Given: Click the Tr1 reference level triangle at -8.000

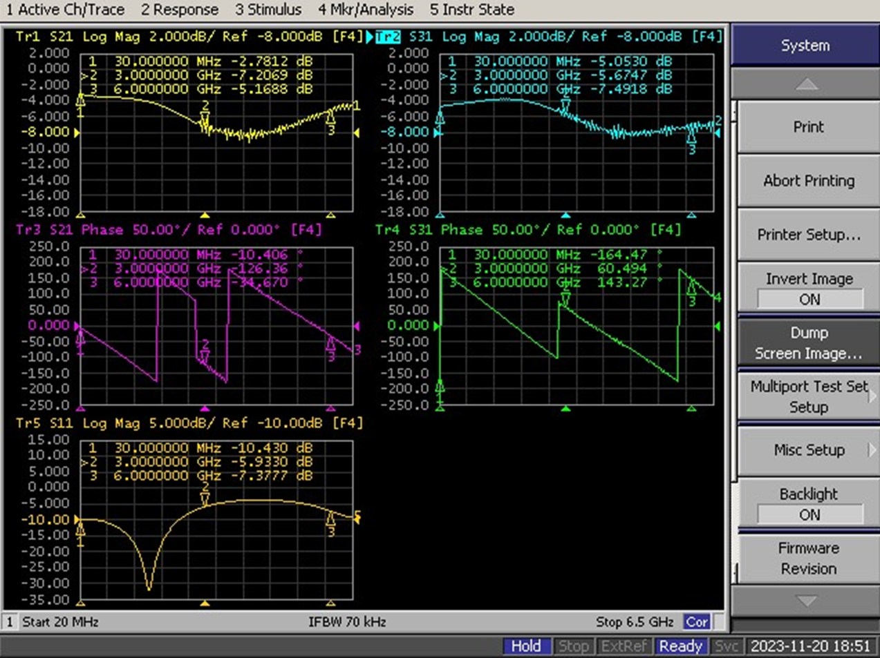Looking at the screenshot, I should coord(77,132).
